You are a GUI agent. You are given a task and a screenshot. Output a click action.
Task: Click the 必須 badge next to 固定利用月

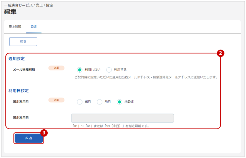click(x=57, y=100)
